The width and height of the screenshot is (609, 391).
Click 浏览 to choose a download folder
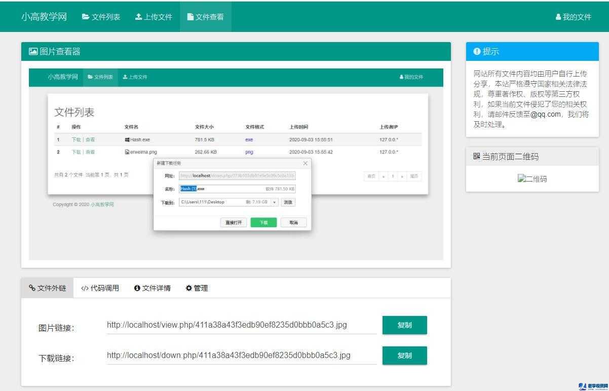pos(288,202)
